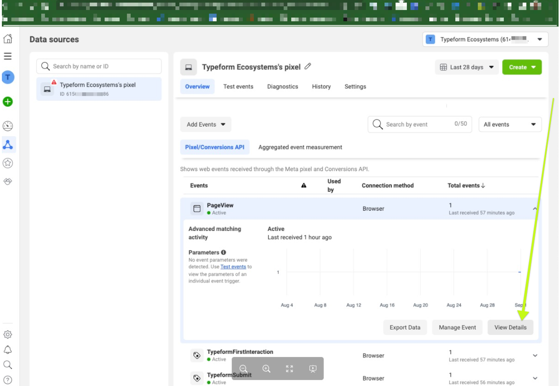Click the Events column header
Screen dimensions: 560x386
pos(199,185)
